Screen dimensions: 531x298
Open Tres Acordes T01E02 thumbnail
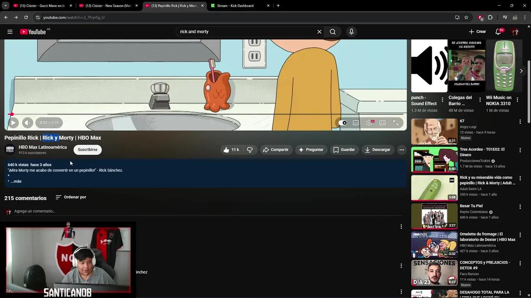434,160
